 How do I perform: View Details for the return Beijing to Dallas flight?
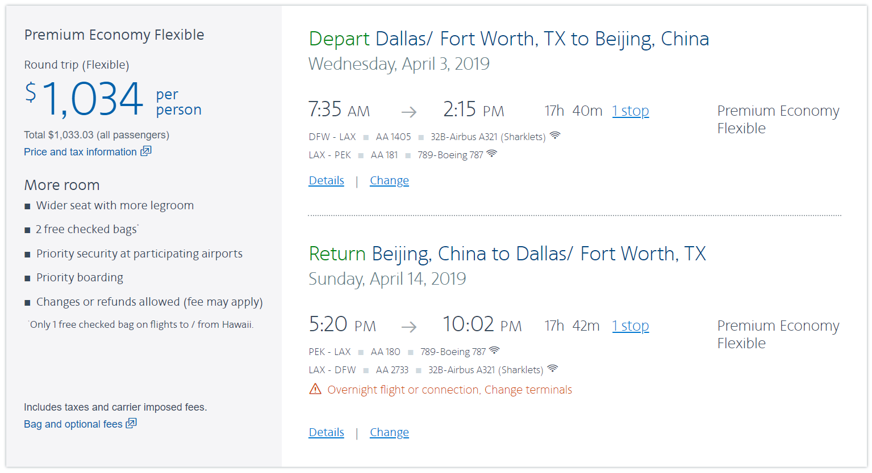tap(326, 432)
